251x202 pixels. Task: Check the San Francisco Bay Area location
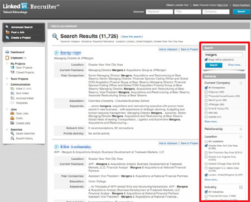tap(206, 152)
